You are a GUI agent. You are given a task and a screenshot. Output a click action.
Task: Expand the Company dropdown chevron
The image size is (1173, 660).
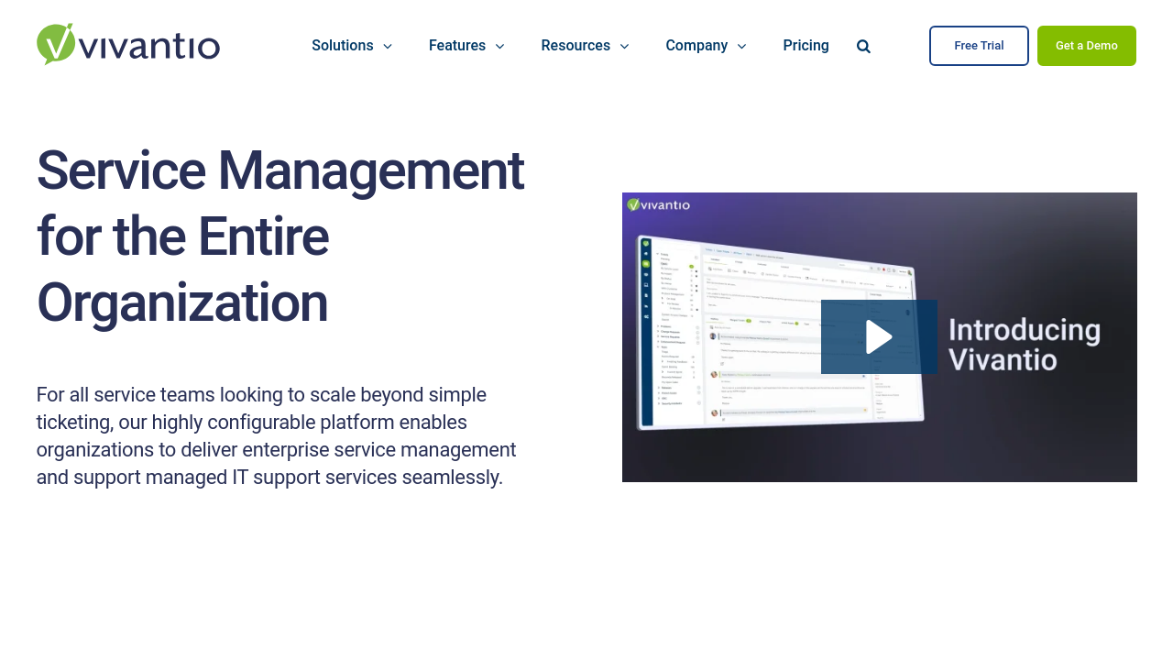coord(741,47)
